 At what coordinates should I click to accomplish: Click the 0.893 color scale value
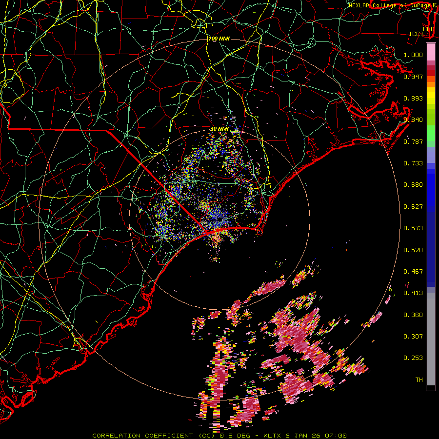click(x=413, y=98)
